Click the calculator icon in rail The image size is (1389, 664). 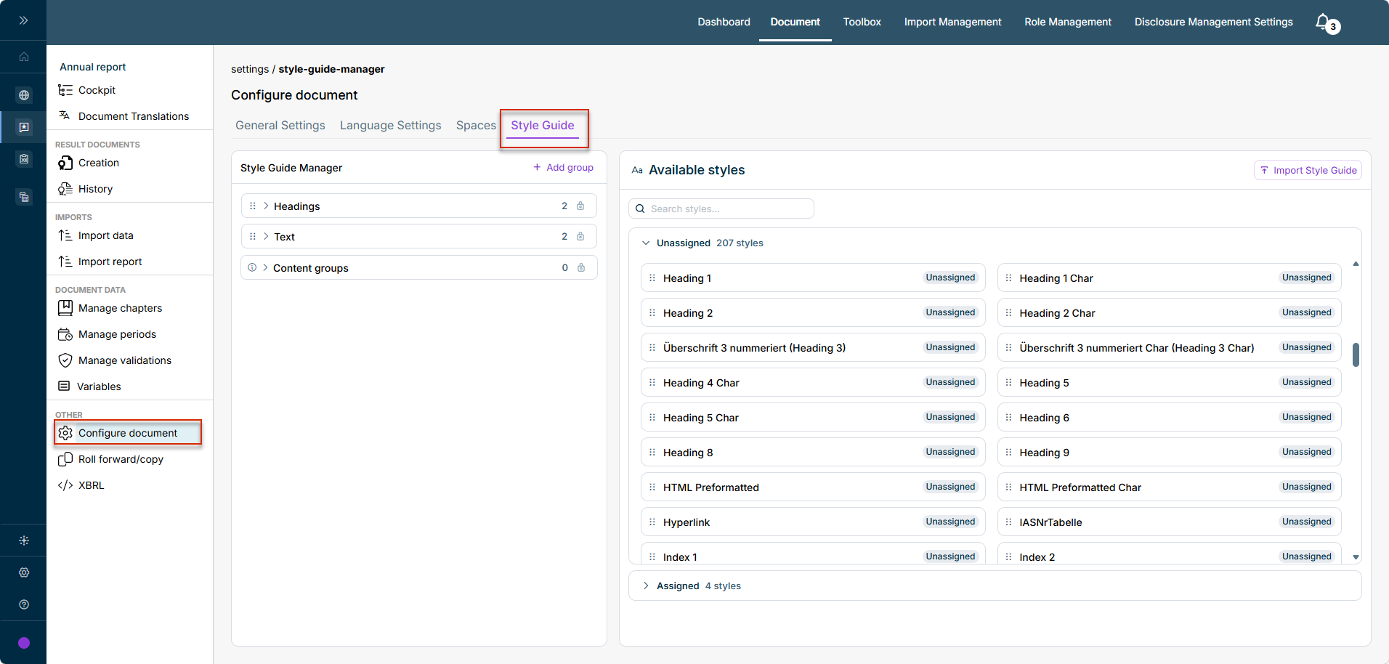pos(24,159)
